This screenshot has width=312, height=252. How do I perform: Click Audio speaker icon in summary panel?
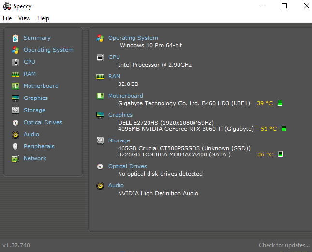coord(100,186)
